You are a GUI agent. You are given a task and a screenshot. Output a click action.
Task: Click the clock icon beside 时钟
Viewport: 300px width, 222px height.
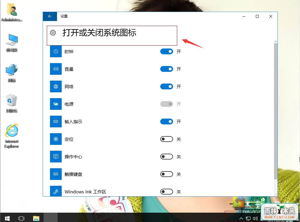pyautogui.click(x=56, y=51)
